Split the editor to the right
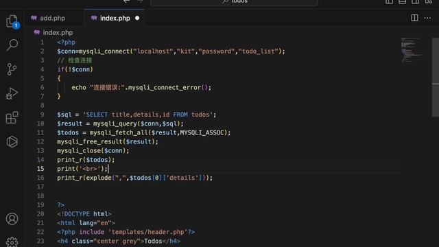Screen dimensions: 439x247 [x=414, y=18]
